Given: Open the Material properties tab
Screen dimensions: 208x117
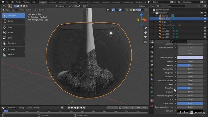Looking at the screenshot, I should (x=152, y=100).
